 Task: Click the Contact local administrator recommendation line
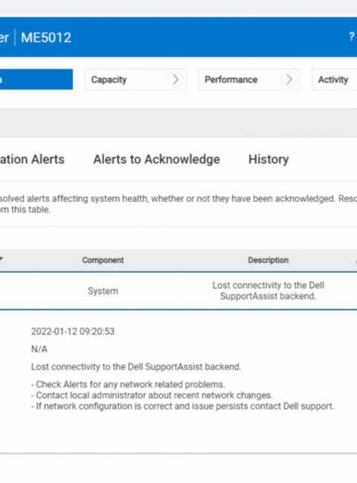click(152, 395)
